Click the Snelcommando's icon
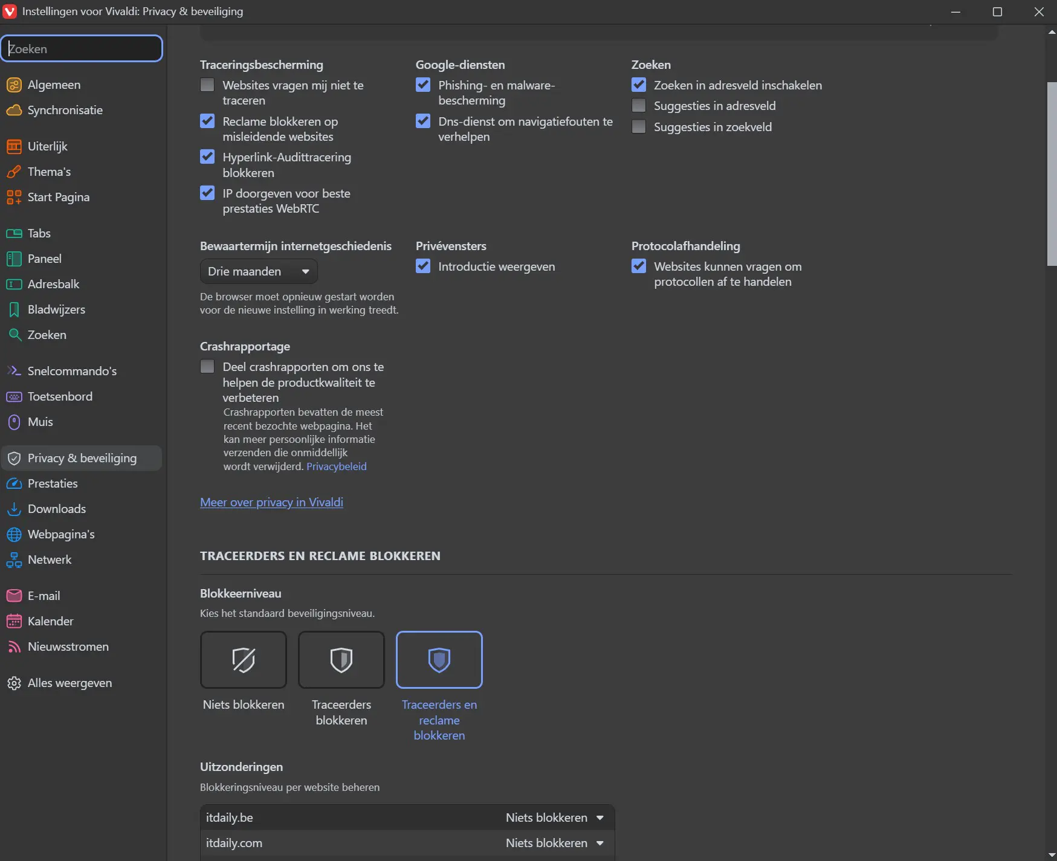The image size is (1057, 861). 14,372
